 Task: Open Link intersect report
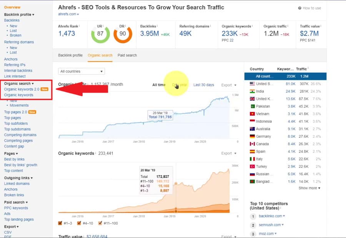click(x=15, y=76)
